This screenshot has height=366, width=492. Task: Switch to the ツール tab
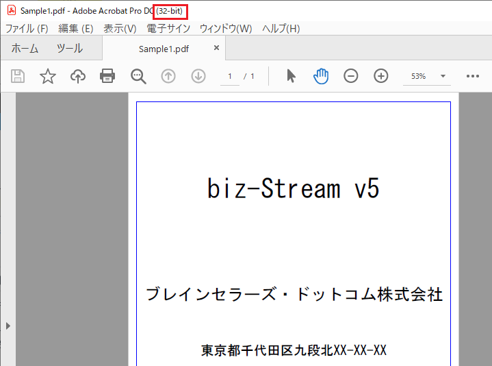70,49
